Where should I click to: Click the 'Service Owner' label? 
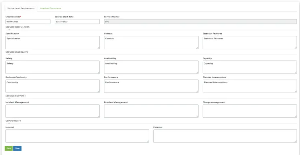point(112,17)
